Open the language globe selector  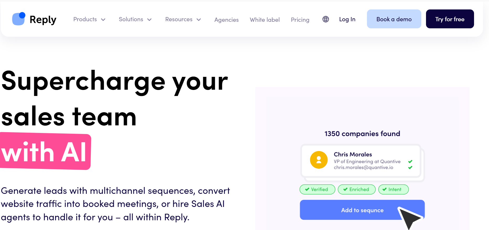325,19
